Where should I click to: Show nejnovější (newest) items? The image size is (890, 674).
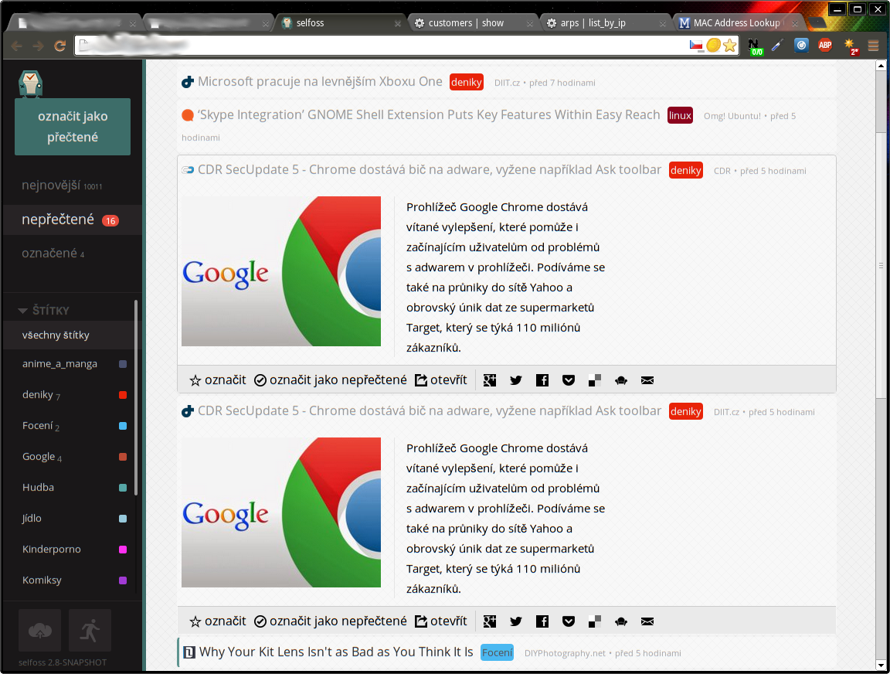(x=62, y=186)
